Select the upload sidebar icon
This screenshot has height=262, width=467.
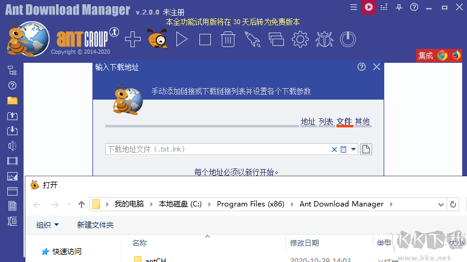tap(12, 116)
